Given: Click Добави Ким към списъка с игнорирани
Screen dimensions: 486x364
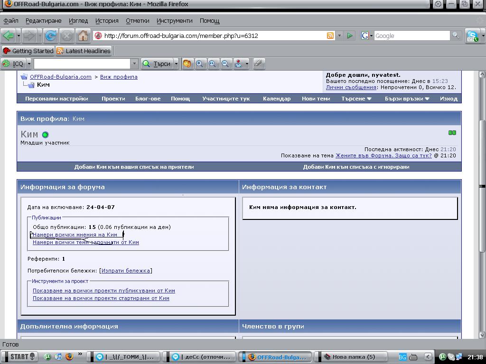Looking at the screenshot, I should (356, 167).
